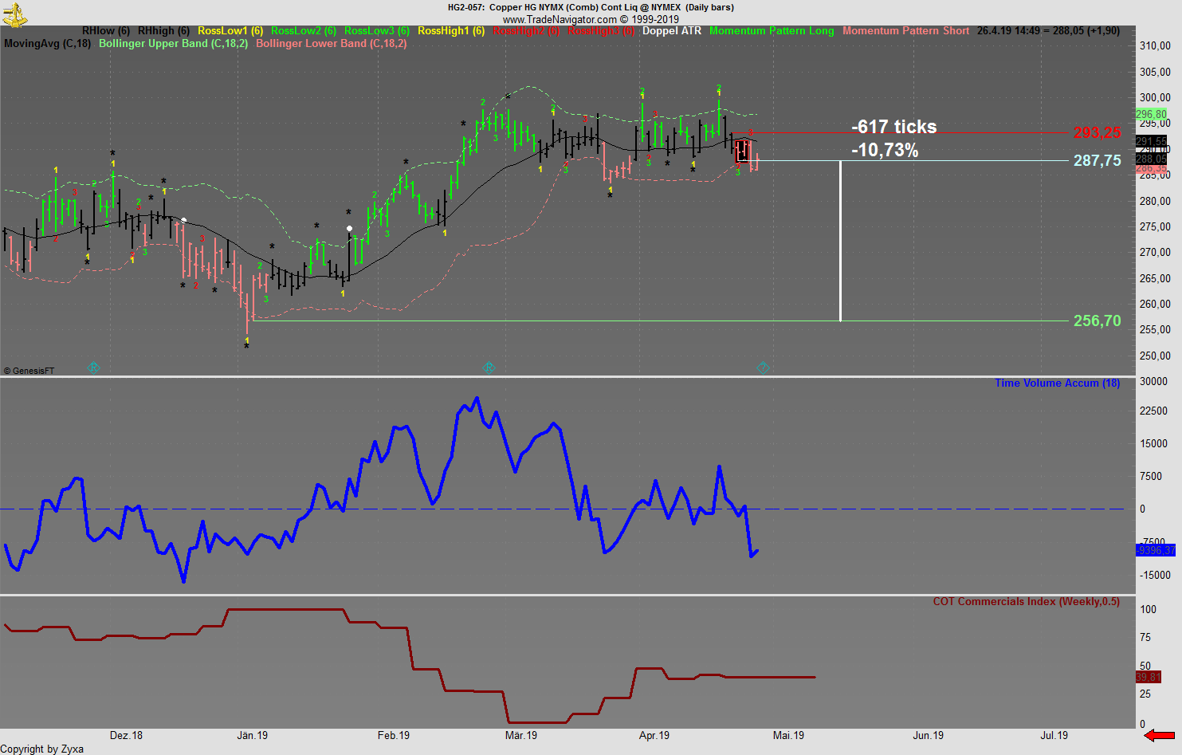Click the pink 286,35 lower band price tag
The width and height of the screenshot is (1182, 755).
click(x=1151, y=168)
